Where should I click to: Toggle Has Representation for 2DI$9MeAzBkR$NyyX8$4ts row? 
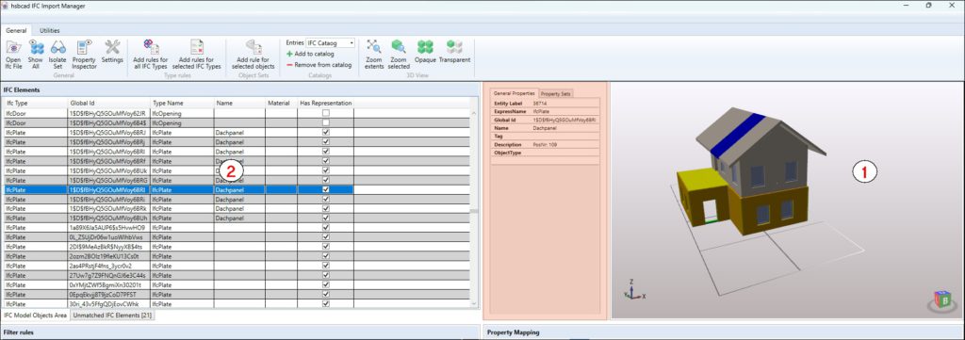click(325, 247)
